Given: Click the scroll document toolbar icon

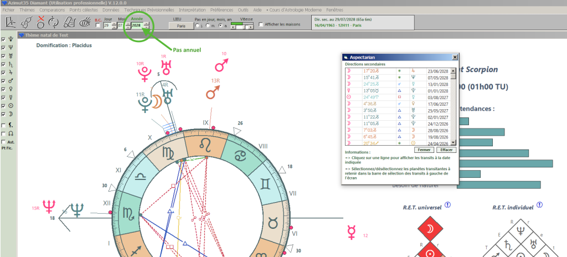Looking at the screenshot, I should click(69, 23).
